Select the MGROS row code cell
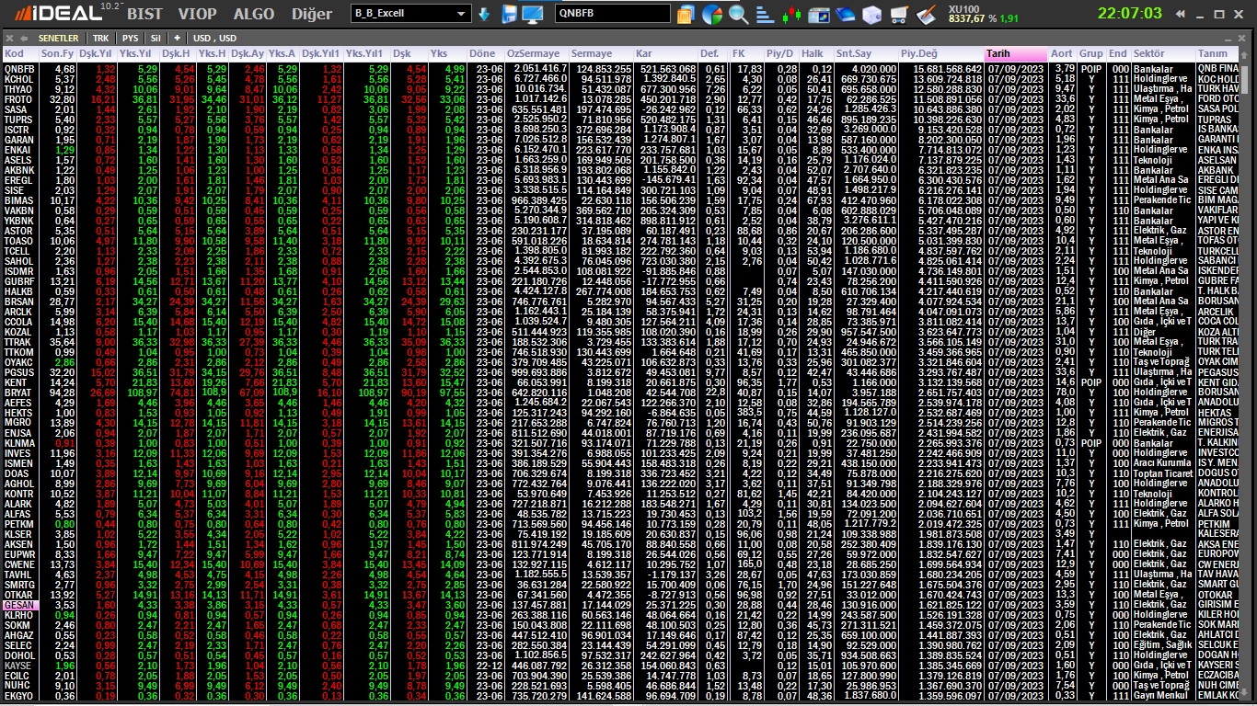 (19, 423)
